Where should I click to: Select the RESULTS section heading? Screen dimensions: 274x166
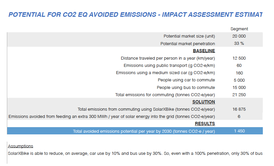pyautogui.click(x=205, y=124)
